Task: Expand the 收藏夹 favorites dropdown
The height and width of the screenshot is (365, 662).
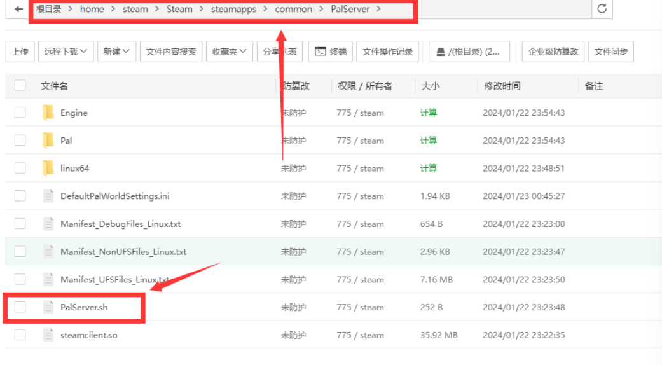Action: click(230, 52)
